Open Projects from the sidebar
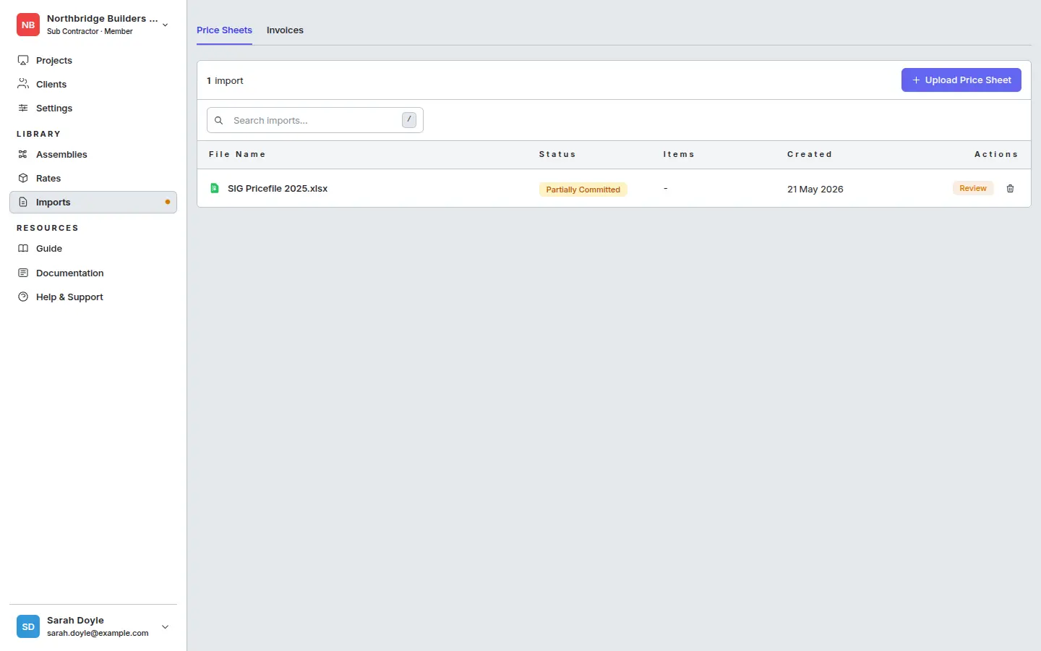The image size is (1041, 651). click(93, 60)
